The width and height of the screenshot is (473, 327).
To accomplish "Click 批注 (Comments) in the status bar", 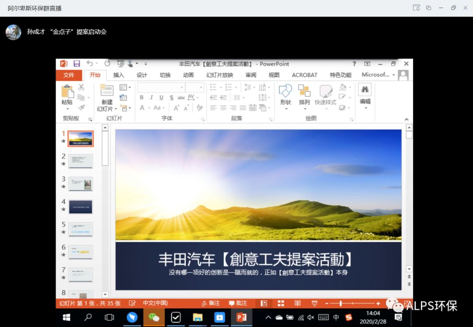I will [238, 303].
